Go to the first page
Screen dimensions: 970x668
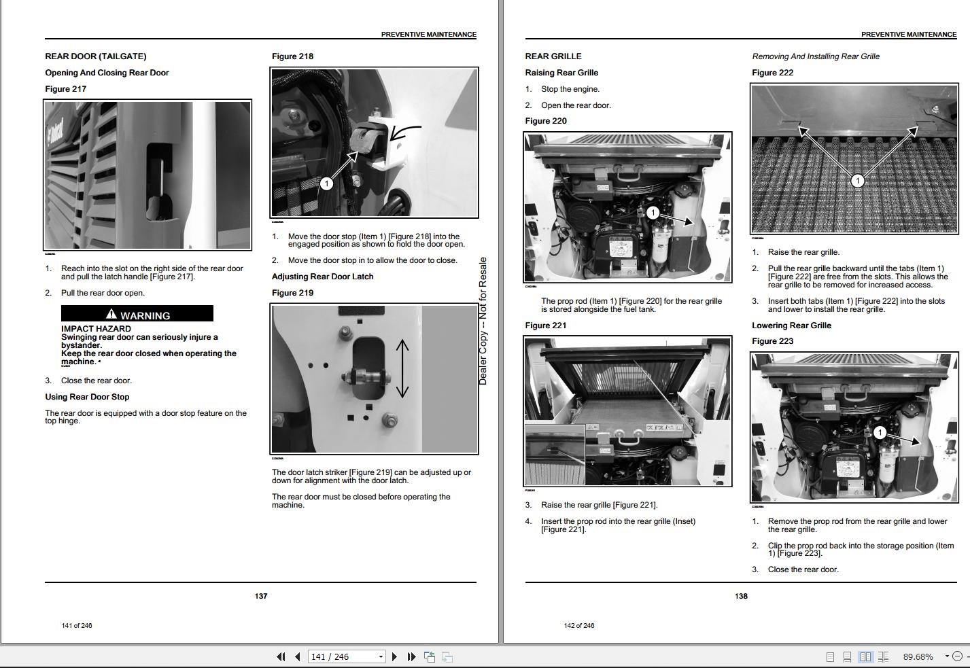[x=281, y=656]
